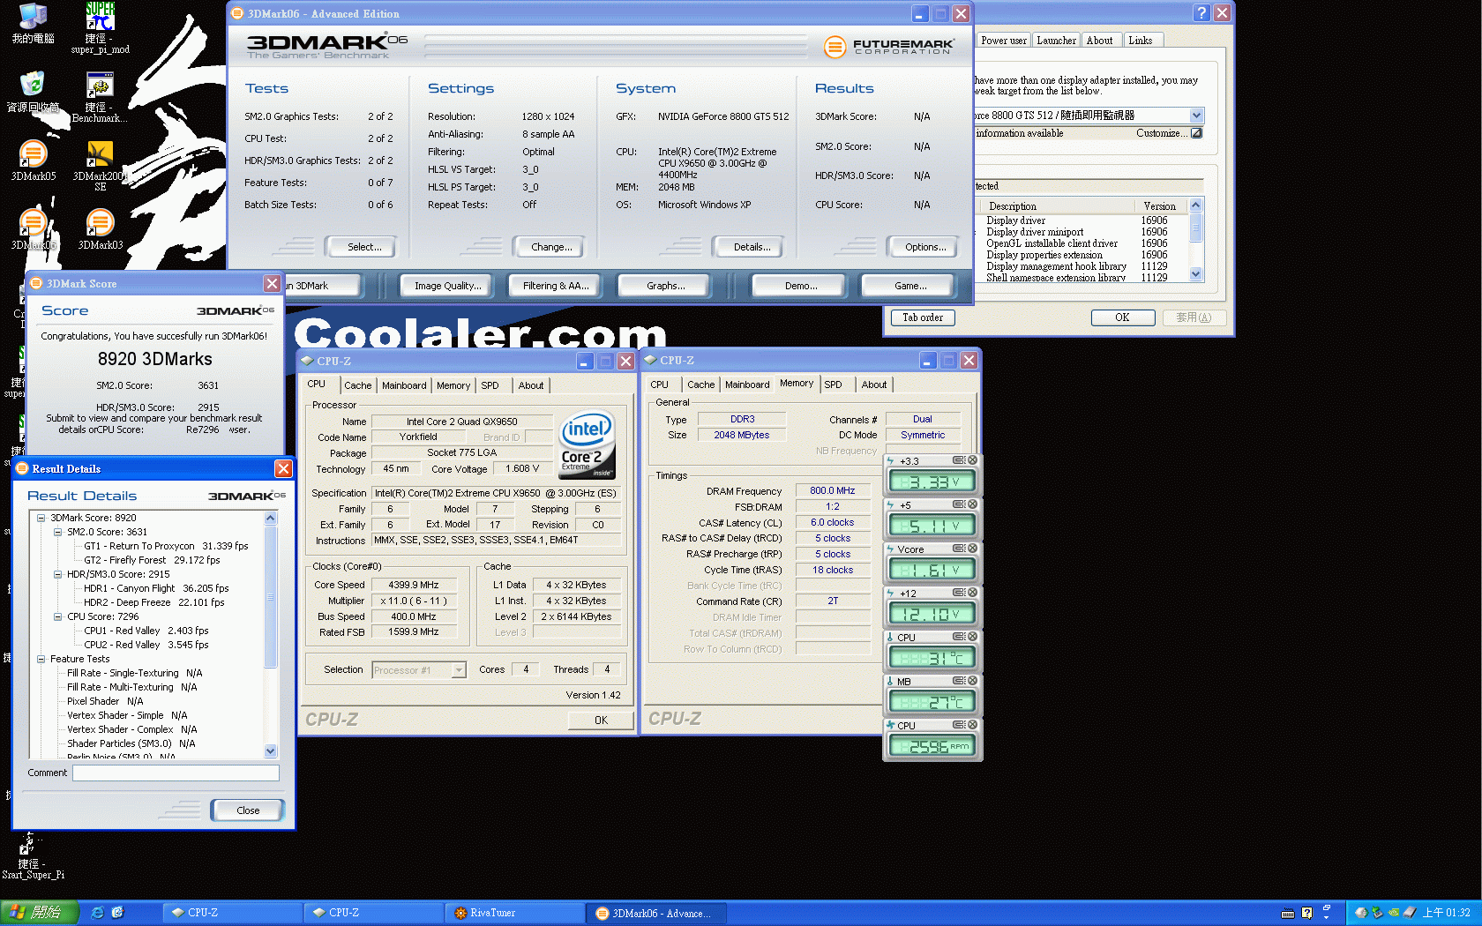This screenshot has width=1482, height=926.
Task: Click down arrow on Result Details scrollbar
Action: tap(271, 751)
